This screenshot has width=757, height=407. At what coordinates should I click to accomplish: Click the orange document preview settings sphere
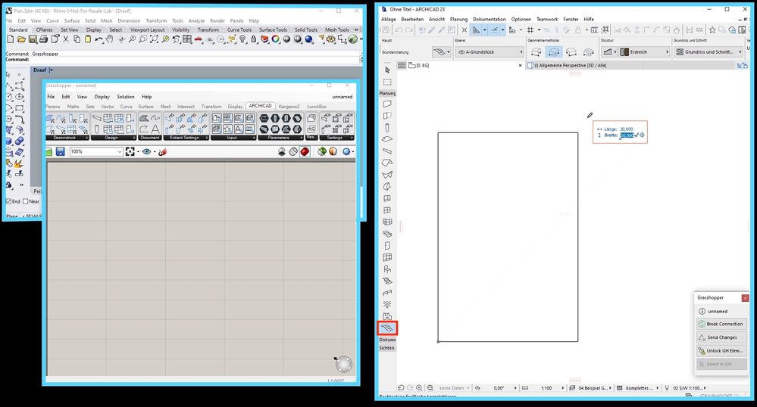333,151
